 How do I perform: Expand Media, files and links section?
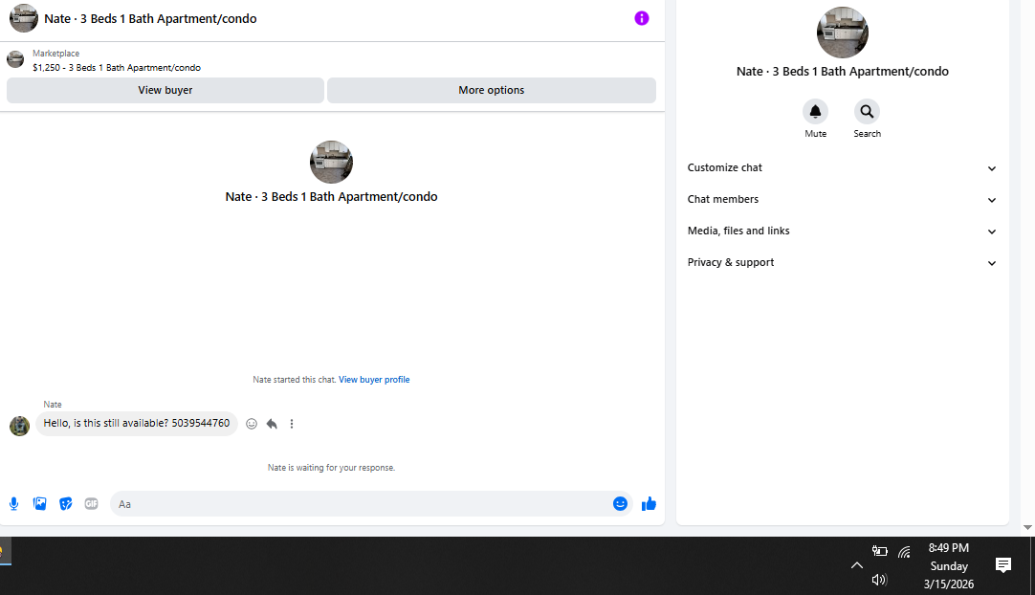point(843,231)
